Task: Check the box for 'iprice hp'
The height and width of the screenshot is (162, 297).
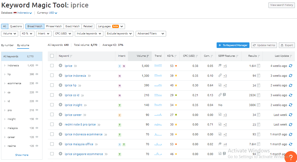Action: click(52, 85)
